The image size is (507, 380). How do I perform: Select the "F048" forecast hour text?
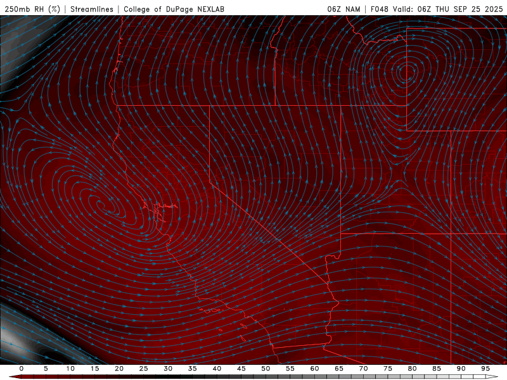pyautogui.click(x=379, y=9)
